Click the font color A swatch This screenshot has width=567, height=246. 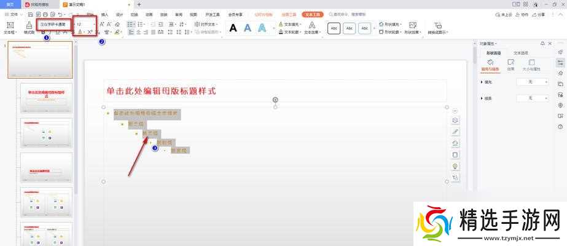(80, 32)
